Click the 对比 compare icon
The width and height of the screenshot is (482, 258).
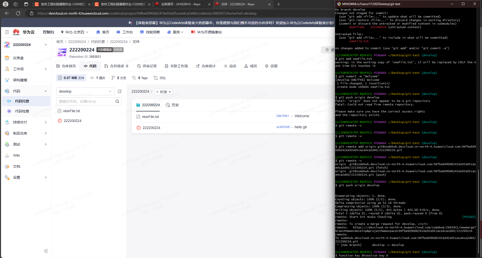[156, 78]
